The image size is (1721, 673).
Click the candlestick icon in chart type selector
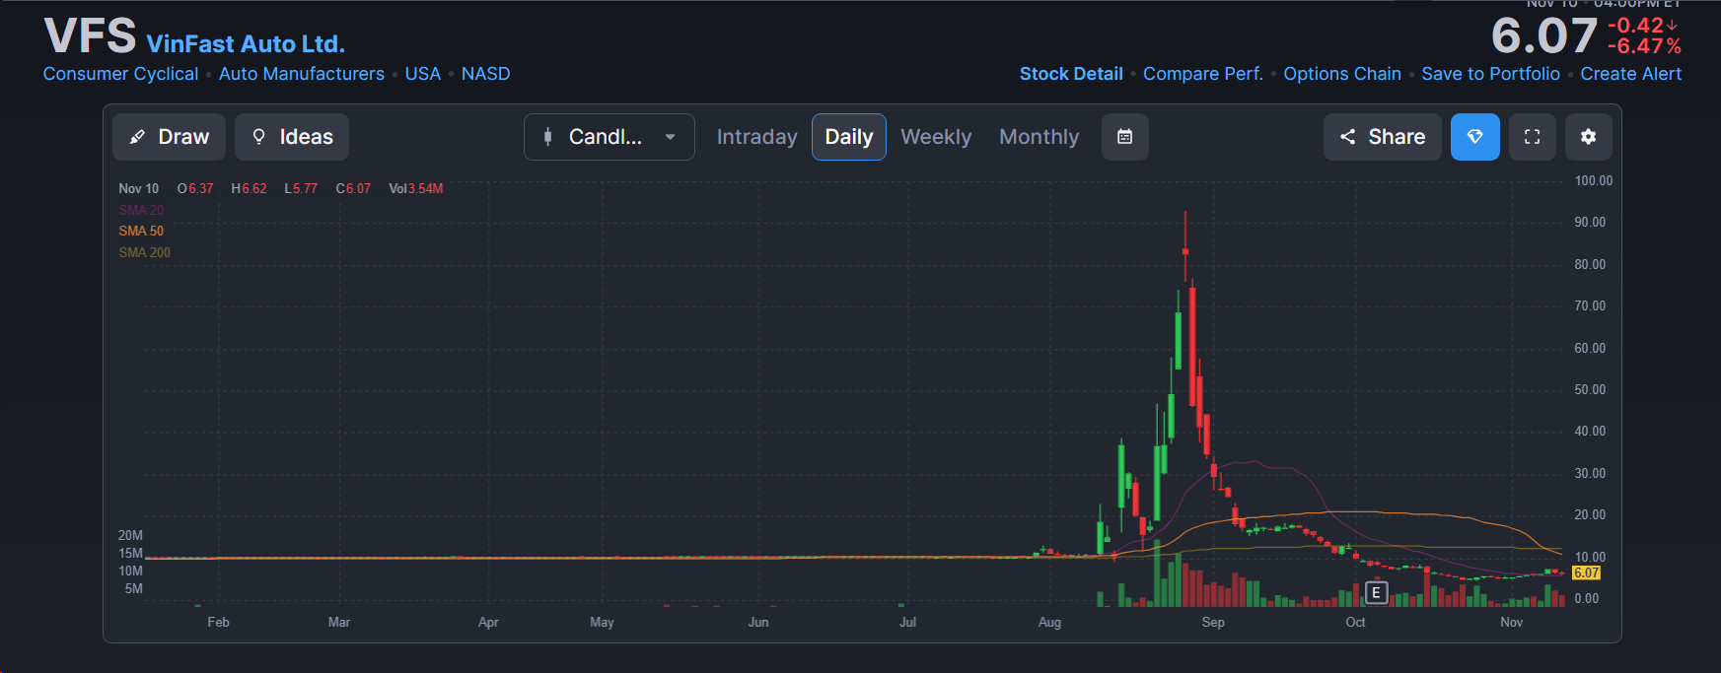coord(548,137)
